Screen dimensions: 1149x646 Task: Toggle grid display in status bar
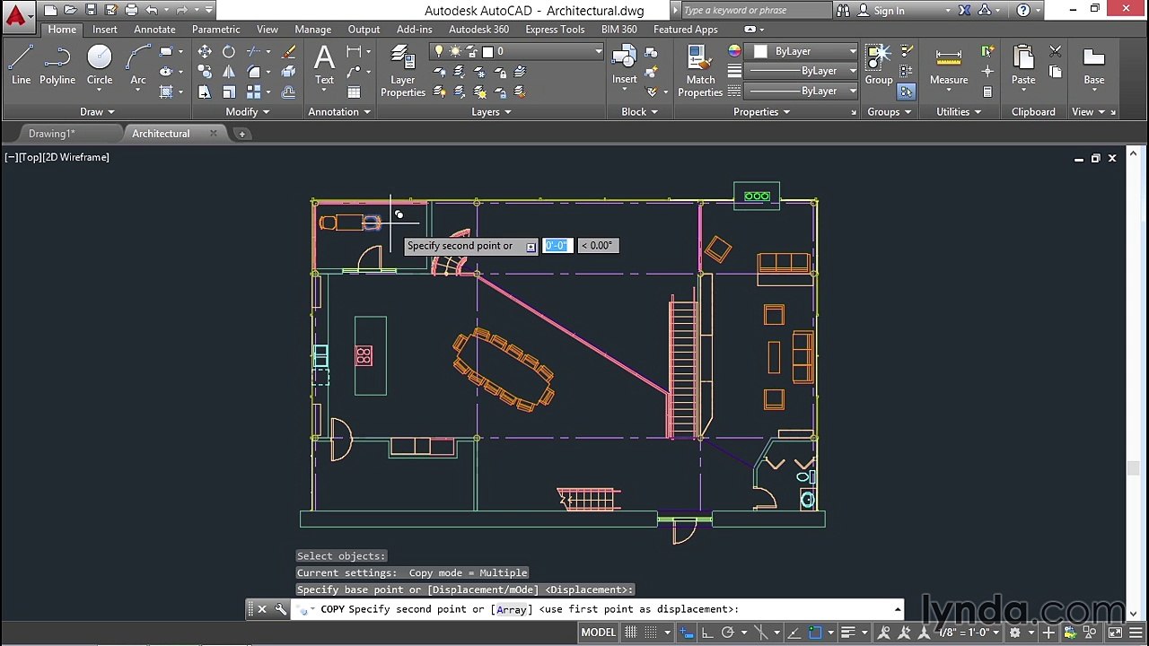coord(630,633)
